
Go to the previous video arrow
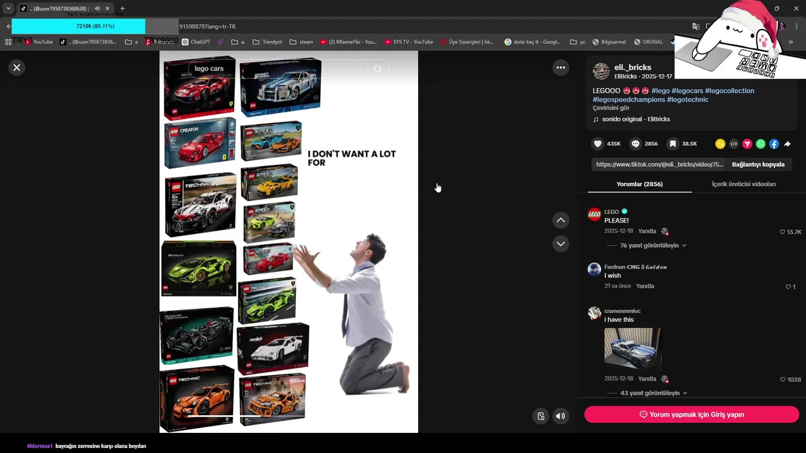tap(560, 220)
